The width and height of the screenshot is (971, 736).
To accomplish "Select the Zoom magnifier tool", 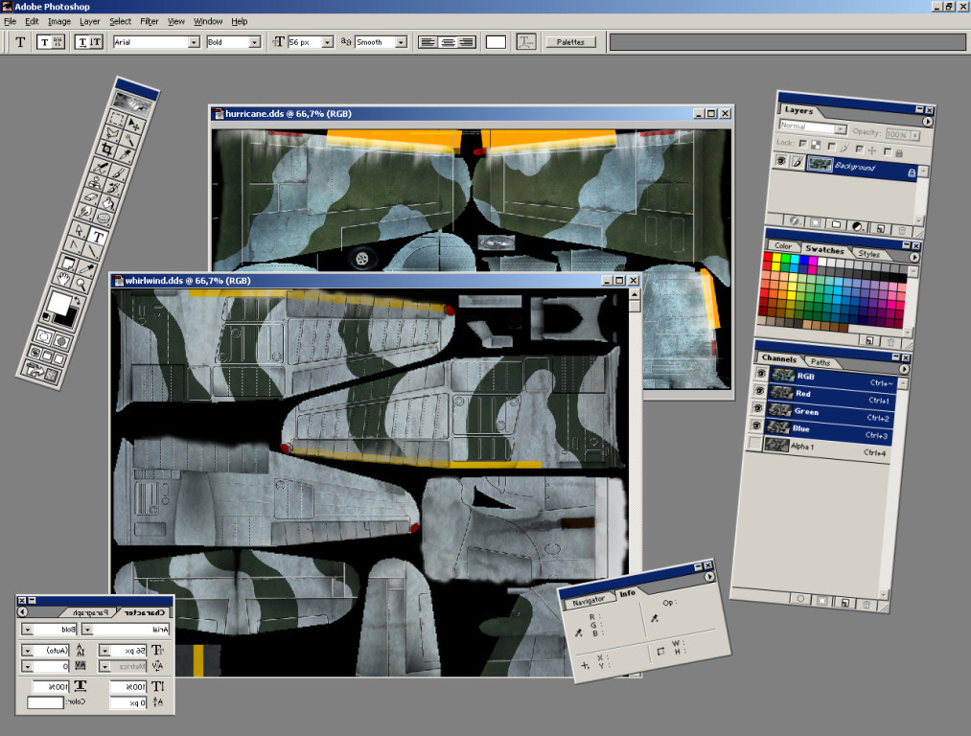I will pyautogui.click(x=82, y=284).
